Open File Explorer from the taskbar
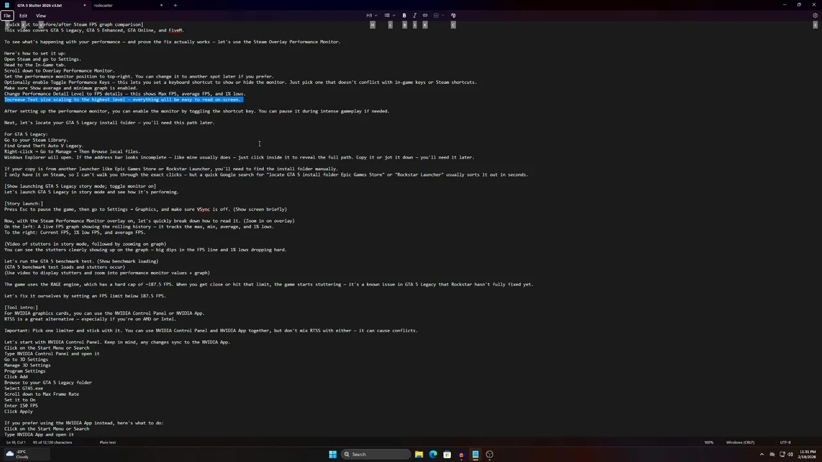Image resolution: width=822 pixels, height=462 pixels. click(419, 454)
